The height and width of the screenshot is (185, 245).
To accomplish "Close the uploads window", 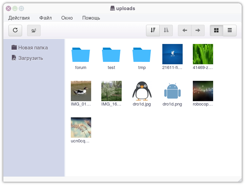I will pos(8,8).
